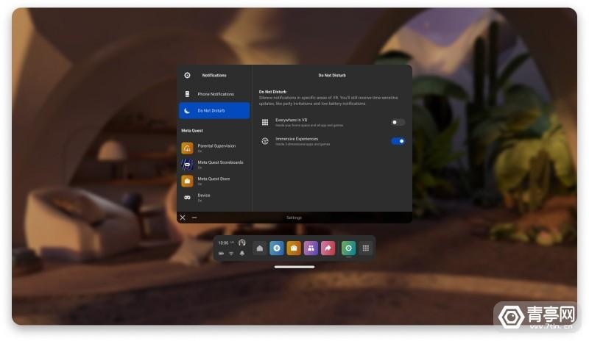This screenshot has width=589, height=341.
Task: Disable Immersive Experiences do not disturb toggle
Action: point(398,141)
